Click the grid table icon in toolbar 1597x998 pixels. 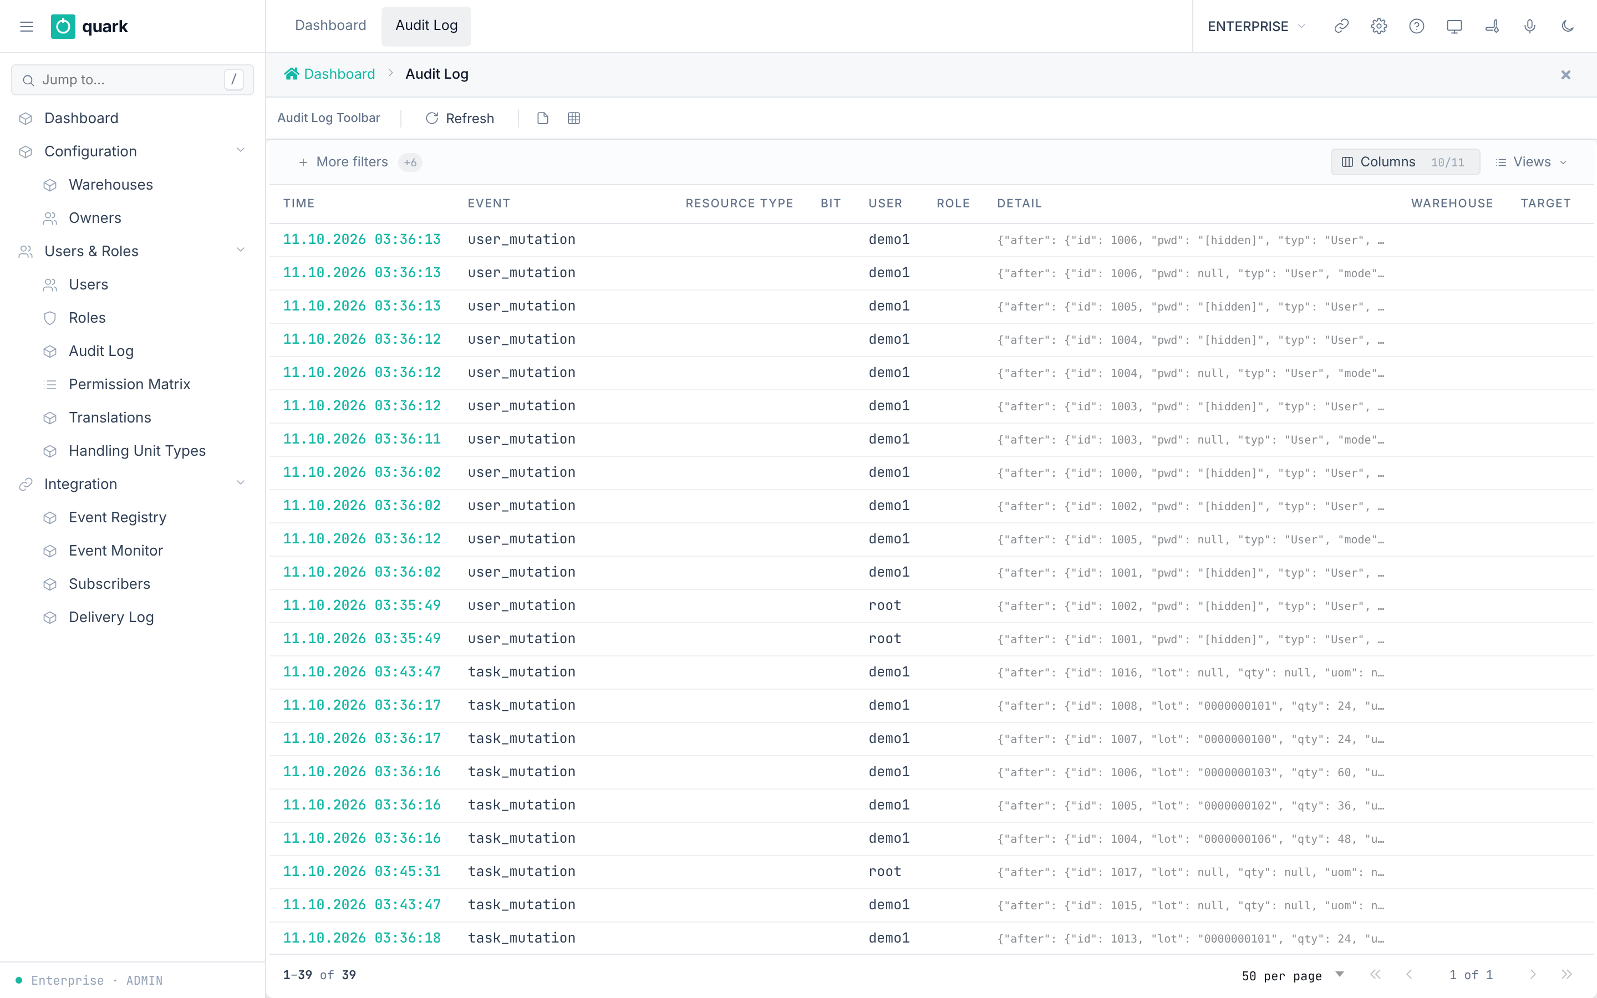pos(573,118)
